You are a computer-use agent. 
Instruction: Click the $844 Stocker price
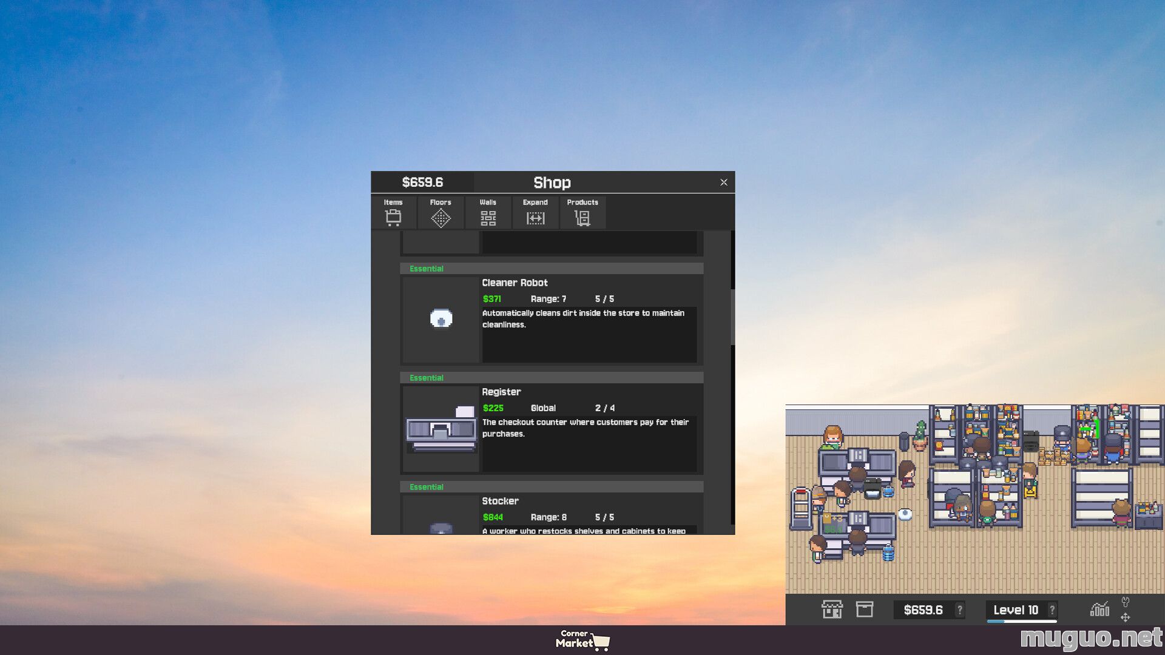(493, 517)
